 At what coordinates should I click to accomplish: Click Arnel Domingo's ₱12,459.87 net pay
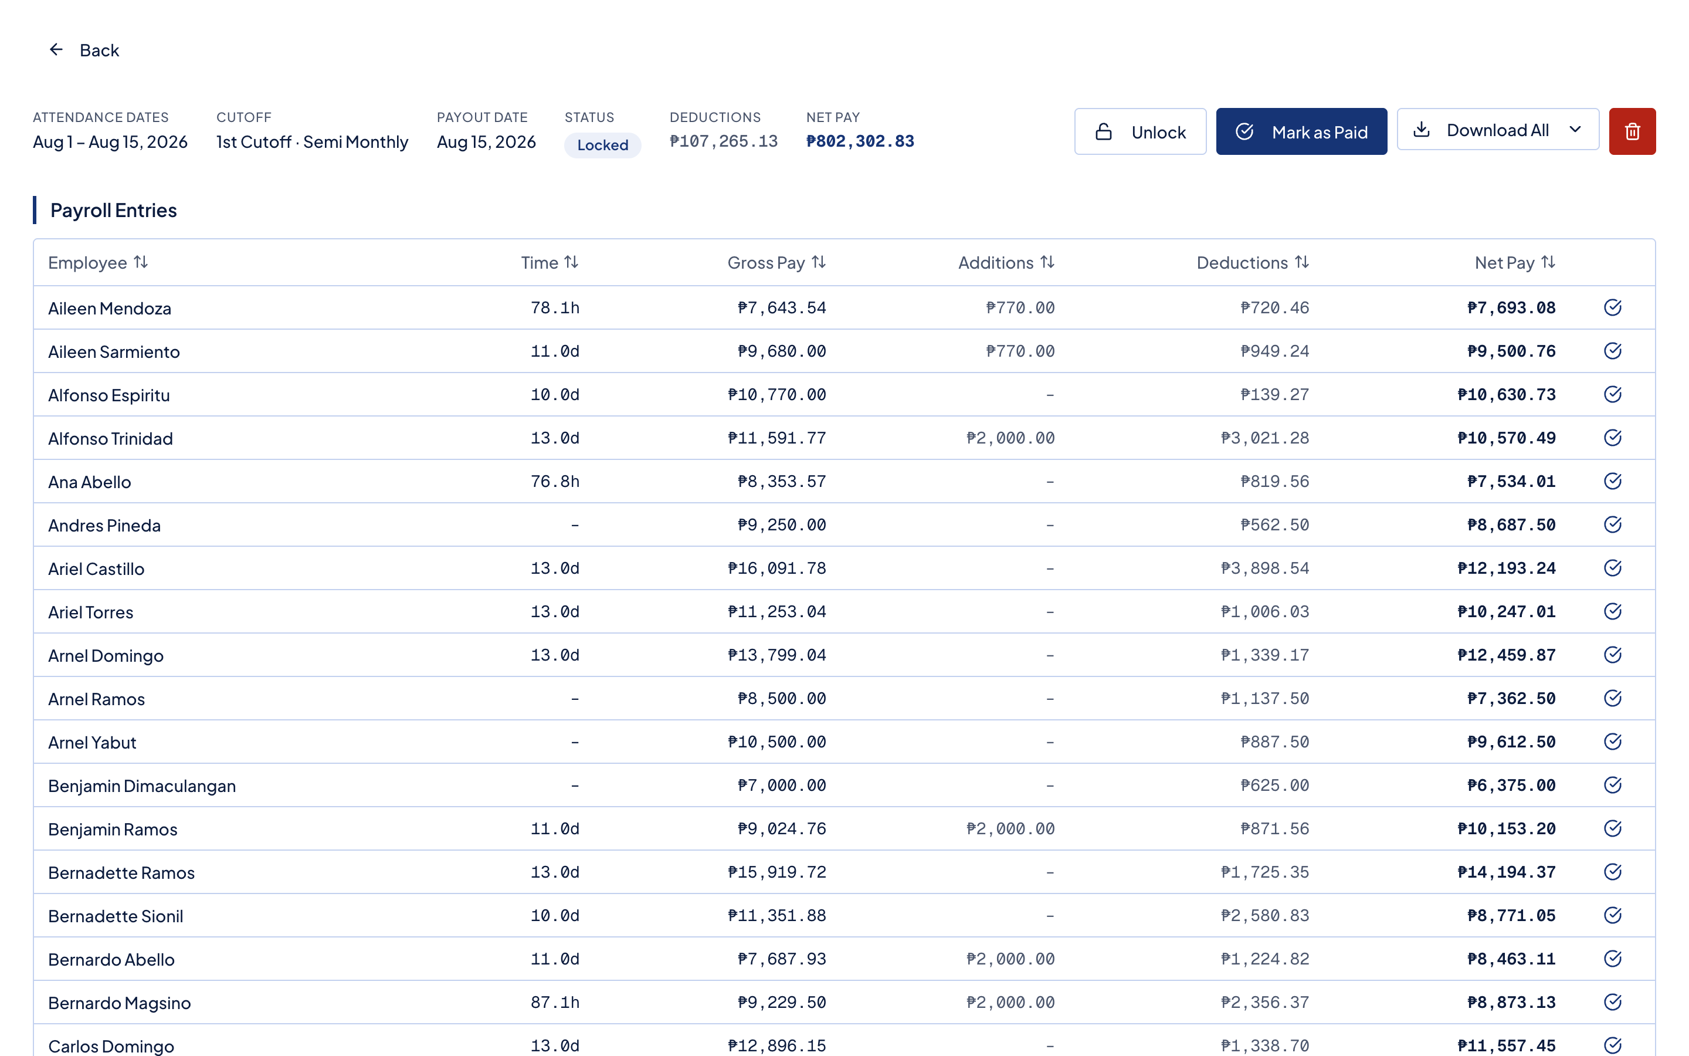pos(1506,654)
